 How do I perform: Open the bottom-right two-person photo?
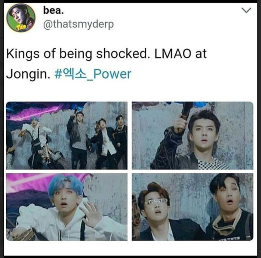coord(192,207)
